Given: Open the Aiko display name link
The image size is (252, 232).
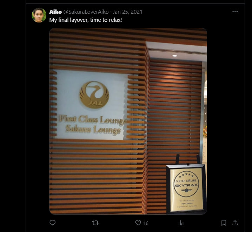Looking at the screenshot, I should coord(55,12).
